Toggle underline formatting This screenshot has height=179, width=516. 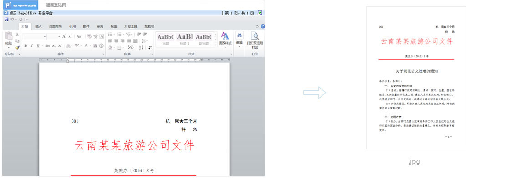[x=38, y=45]
